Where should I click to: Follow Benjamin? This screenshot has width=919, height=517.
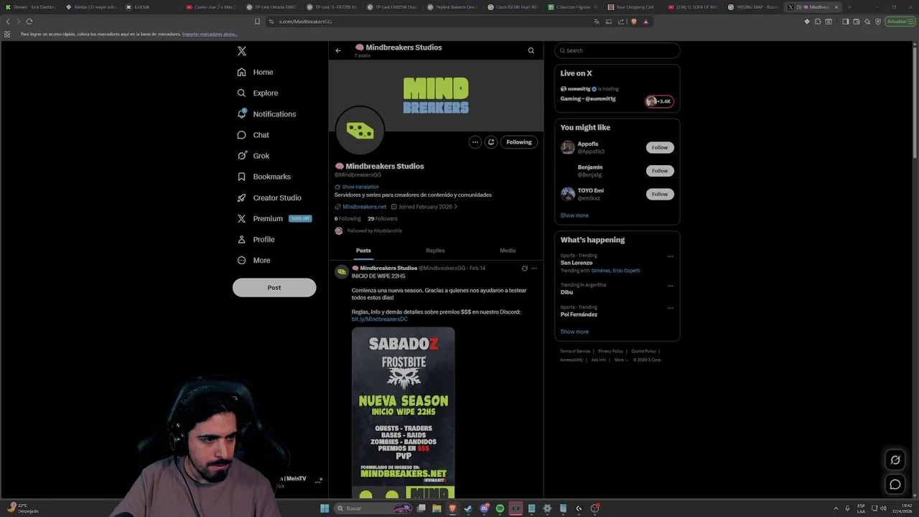coord(660,171)
